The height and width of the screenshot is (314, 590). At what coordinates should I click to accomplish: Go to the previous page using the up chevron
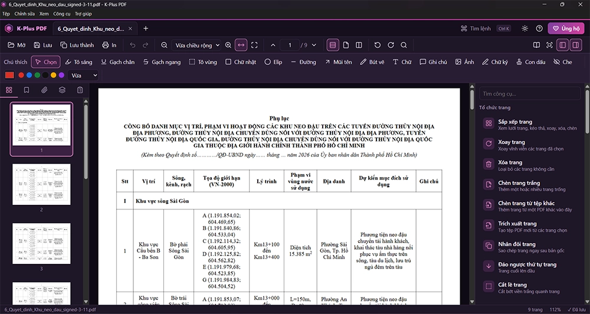273,45
